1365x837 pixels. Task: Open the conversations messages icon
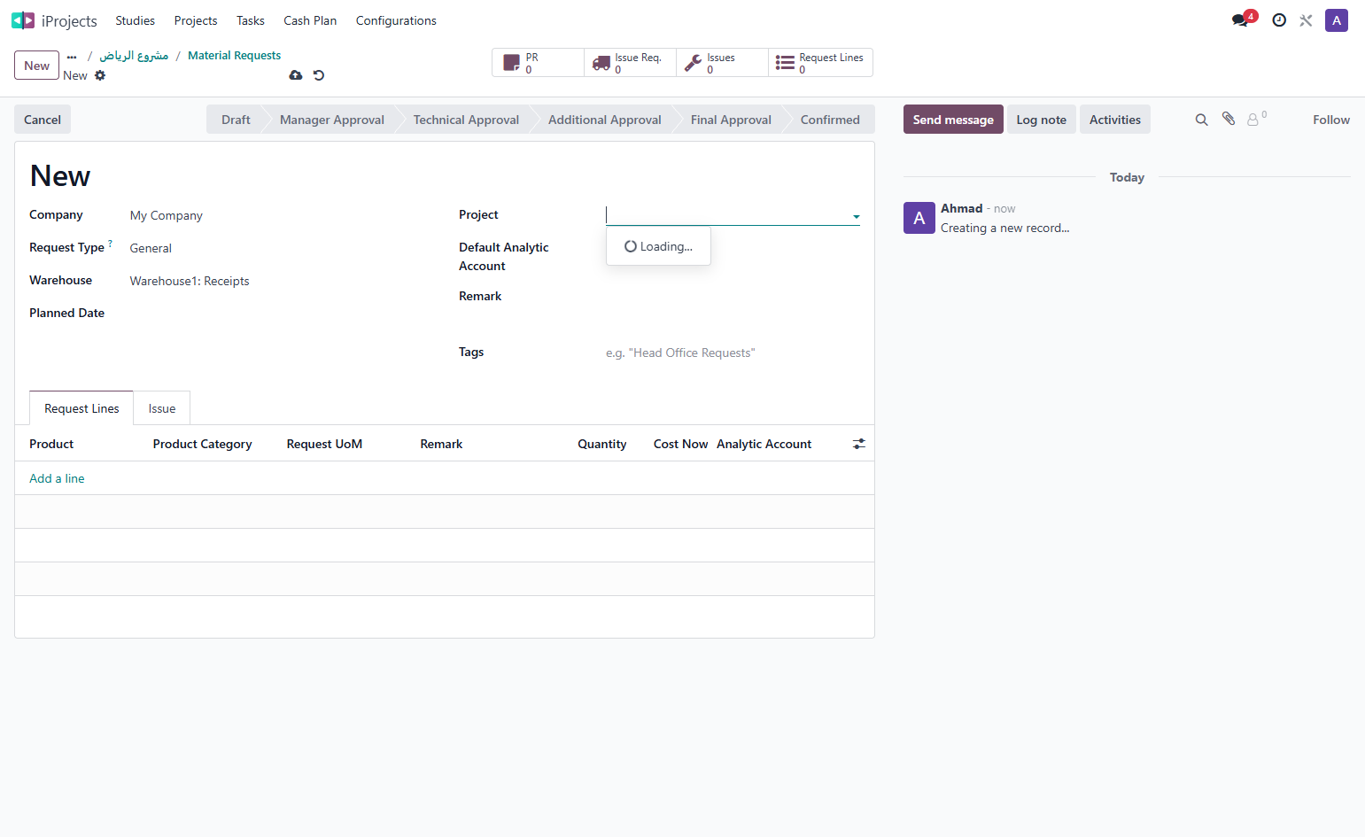pyautogui.click(x=1239, y=20)
